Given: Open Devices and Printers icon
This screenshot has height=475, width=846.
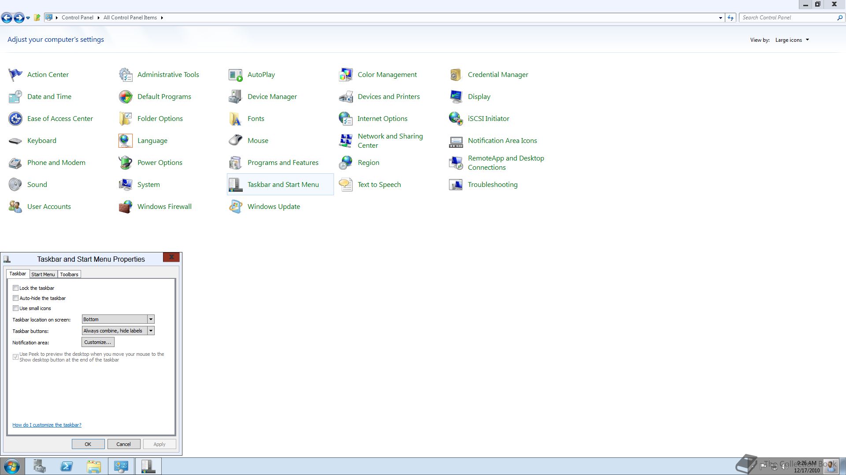Looking at the screenshot, I should [x=346, y=97].
